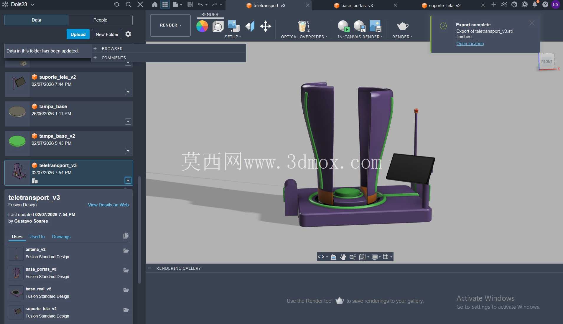Switch to the Drawings tab
Image resolution: width=563 pixels, height=324 pixels.
(x=61, y=237)
